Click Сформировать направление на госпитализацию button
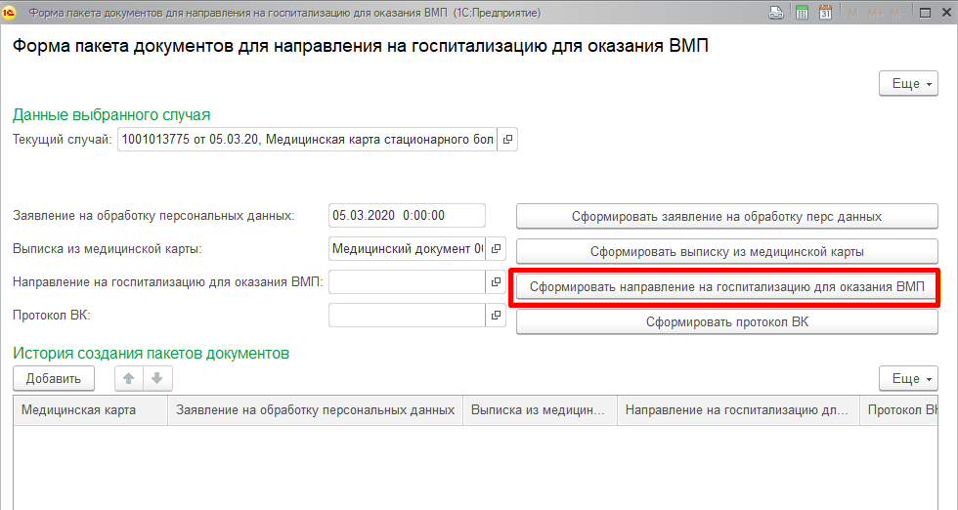 pyautogui.click(x=726, y=287)
